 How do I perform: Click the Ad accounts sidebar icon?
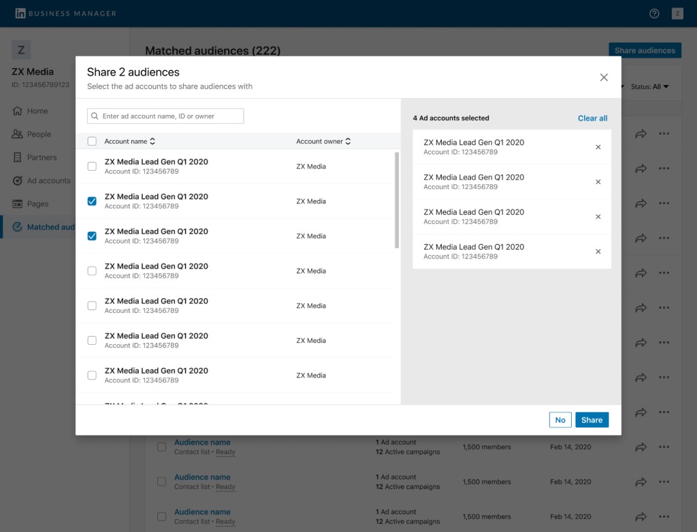pos(18,181)
